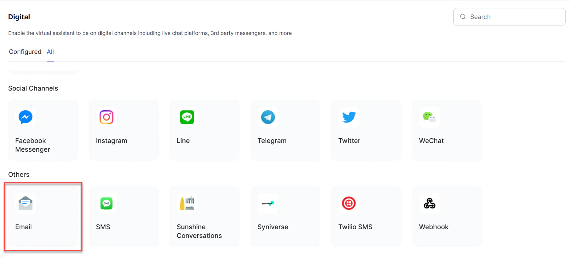Click the Digital page heading
This screenshot has height=259, width=570.
[19, 17]
